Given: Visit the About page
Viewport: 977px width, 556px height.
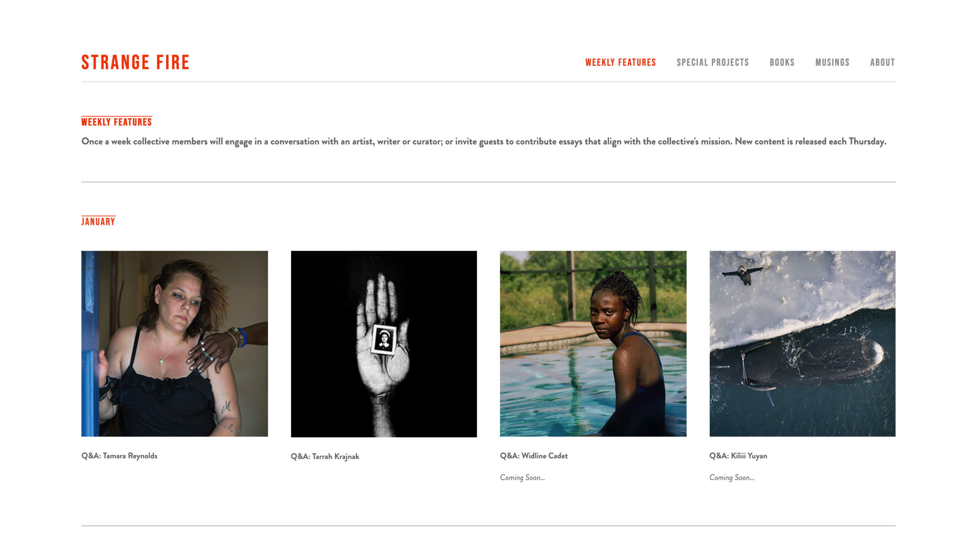Looking at the screenshot, I should pyautogui.click(x=882, y=62).
